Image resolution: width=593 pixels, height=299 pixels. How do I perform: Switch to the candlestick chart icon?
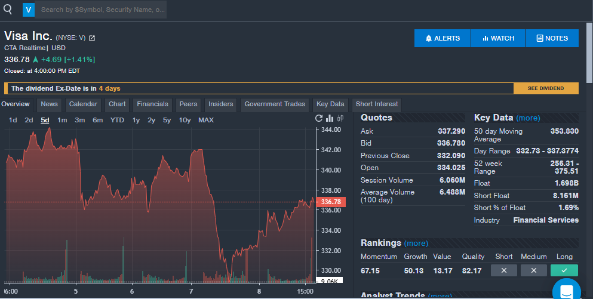pyautogui.click(x=340, y=118)
